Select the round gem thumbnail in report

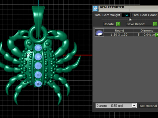coord(99,33)
